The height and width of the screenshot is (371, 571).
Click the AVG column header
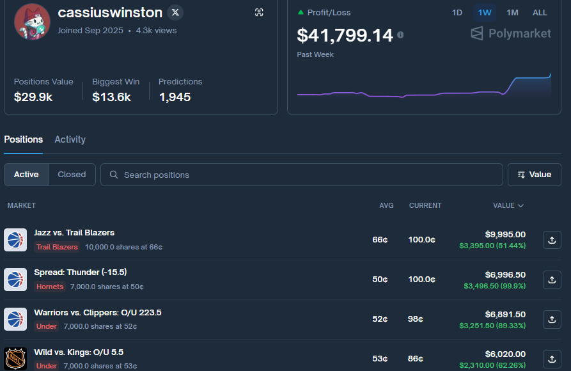tap(386, 205)
